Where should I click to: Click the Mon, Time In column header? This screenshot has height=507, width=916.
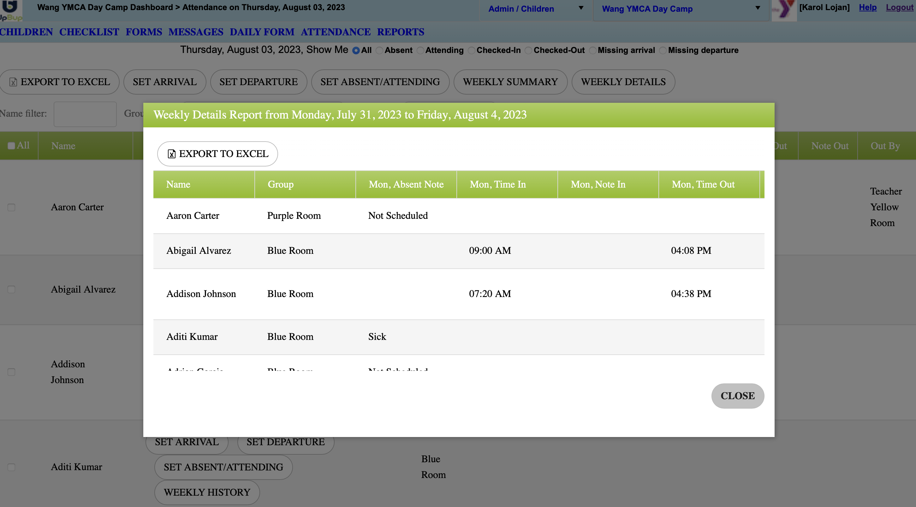point(497,184)
